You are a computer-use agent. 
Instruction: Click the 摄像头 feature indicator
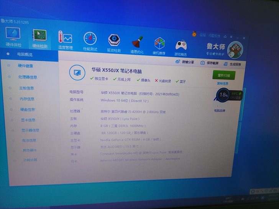tap(143, 80)
